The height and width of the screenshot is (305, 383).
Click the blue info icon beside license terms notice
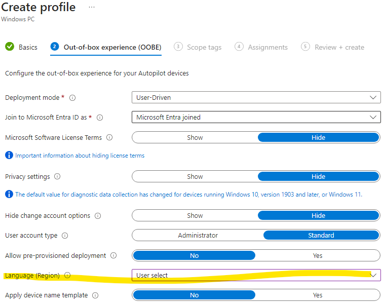pyautogui.click(x=9, y=155)
